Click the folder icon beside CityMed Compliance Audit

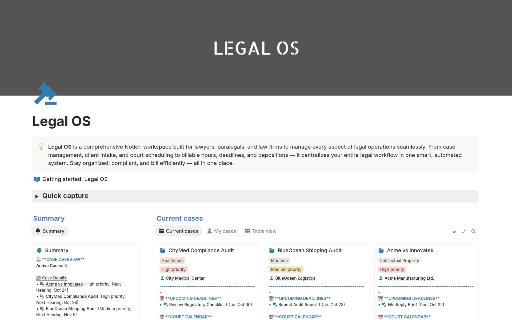click(x=163, y=250)
